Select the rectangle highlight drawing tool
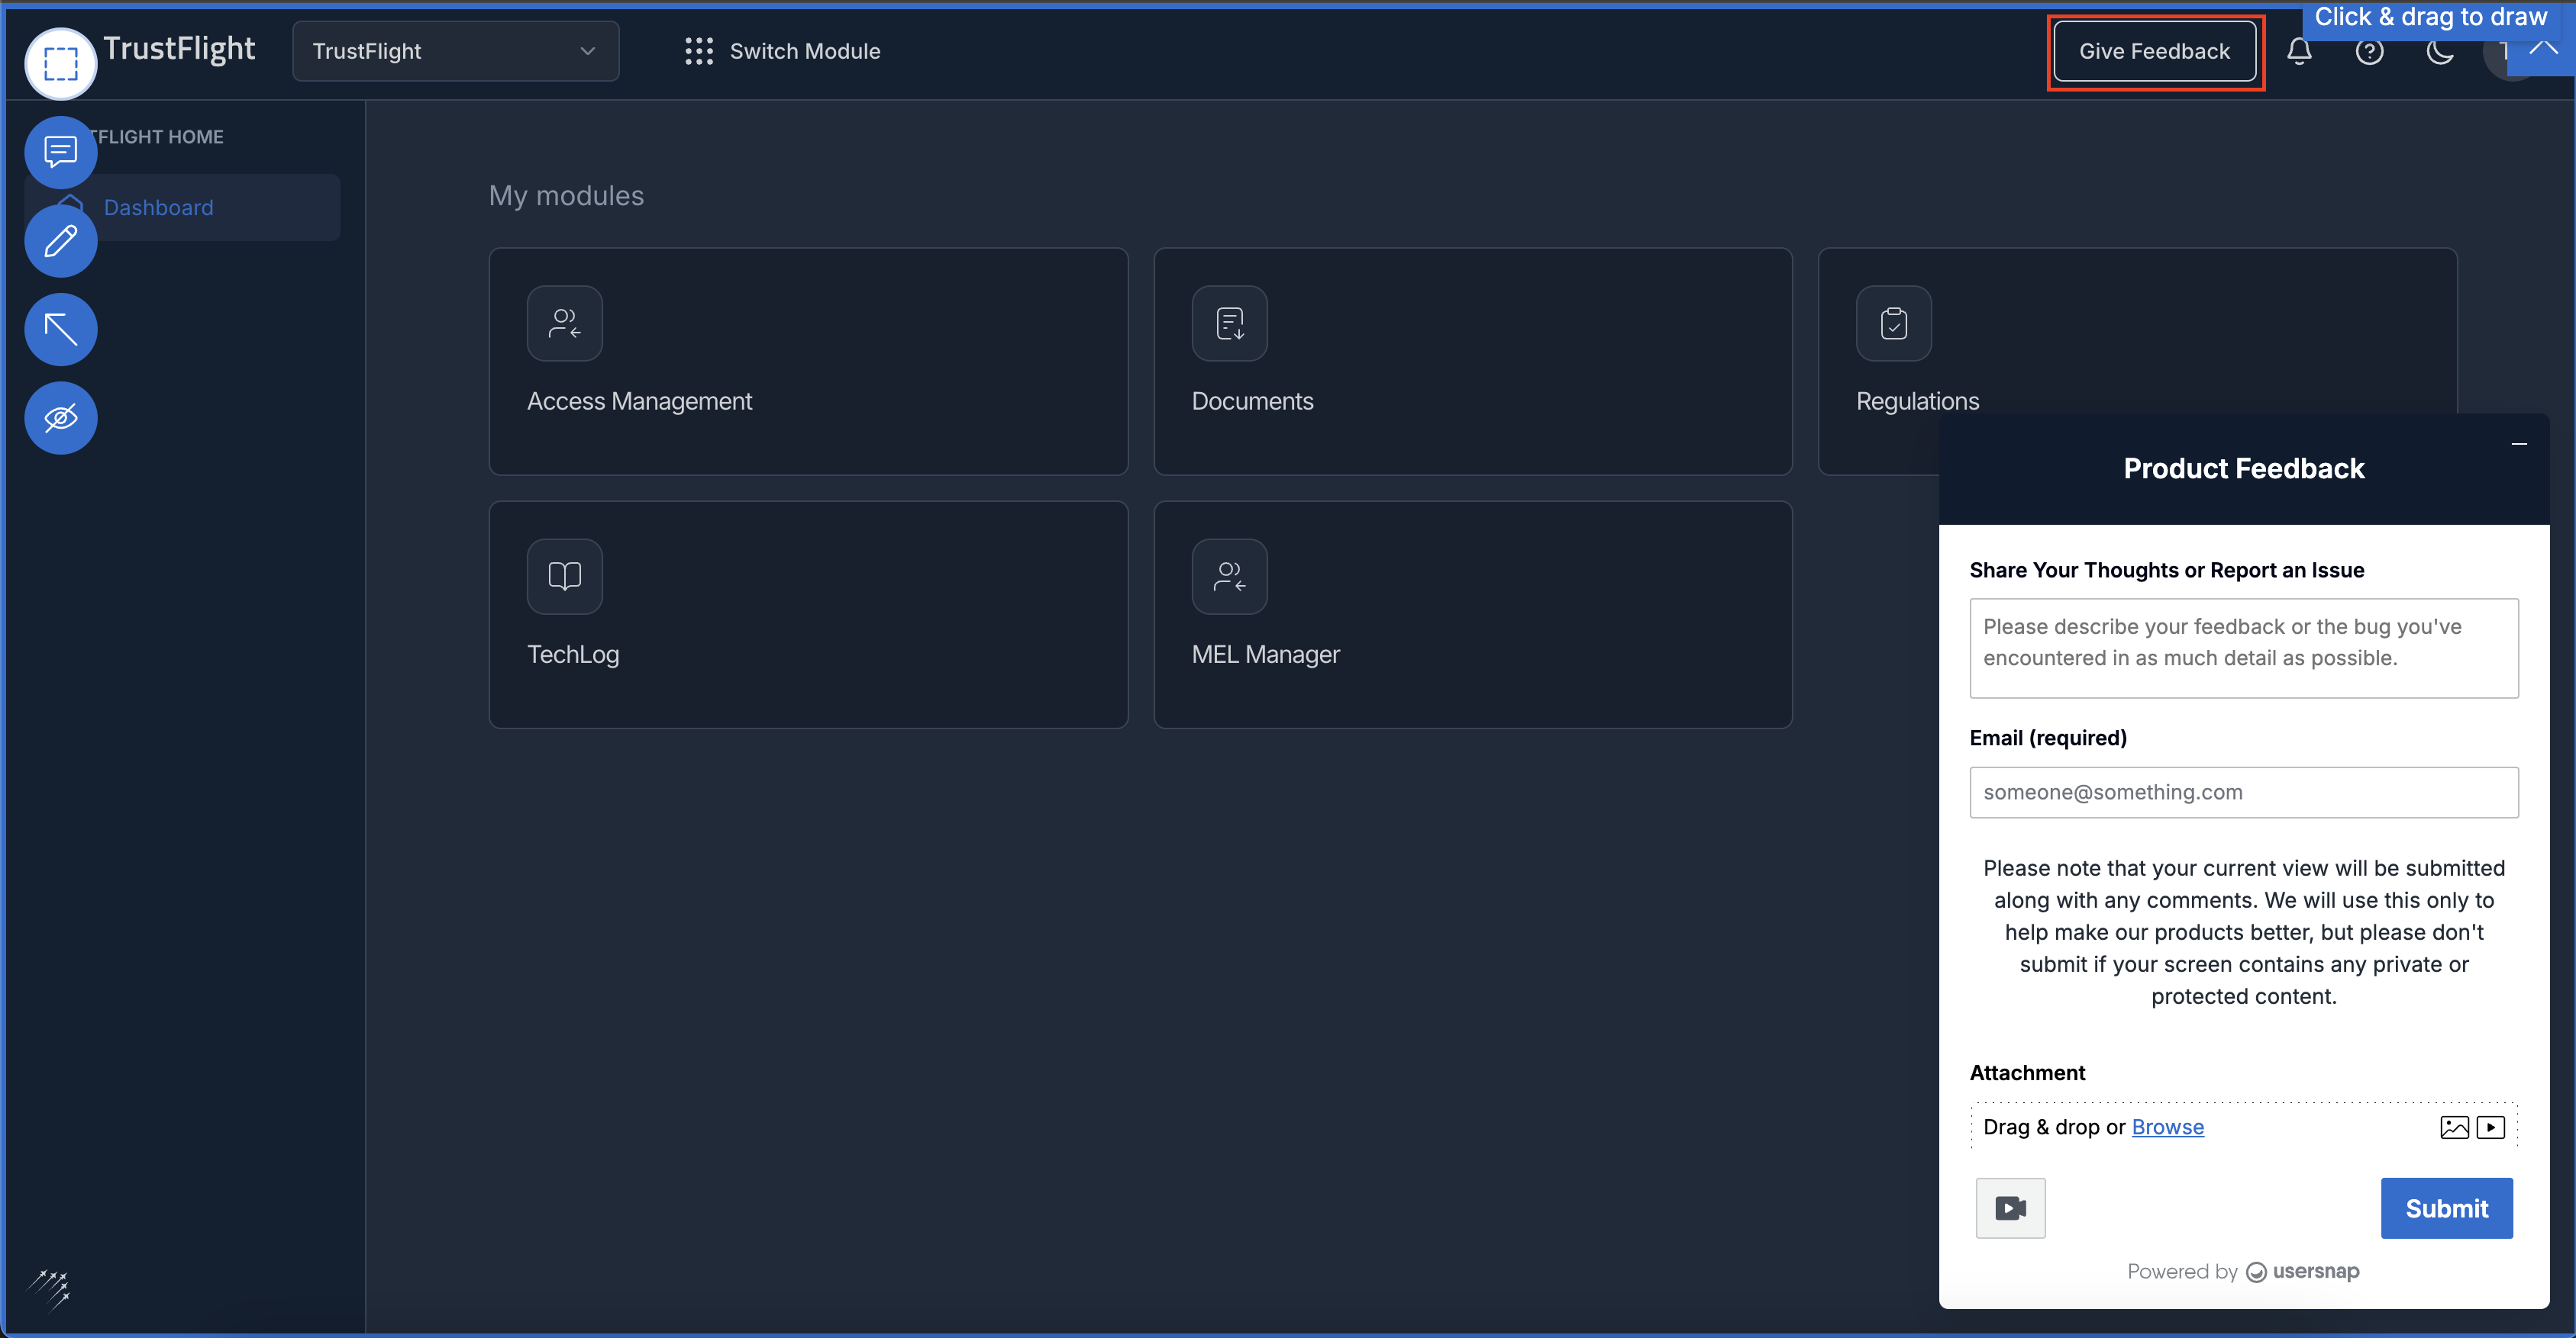The height and width of the screenshot is (1338, 2576). (x=60, y=64)
